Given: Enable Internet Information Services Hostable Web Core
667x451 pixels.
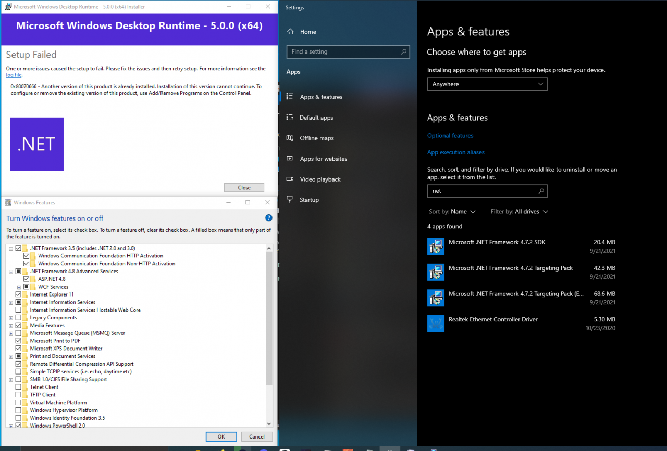Looking at the screenshot, I should tap(18, 310).
